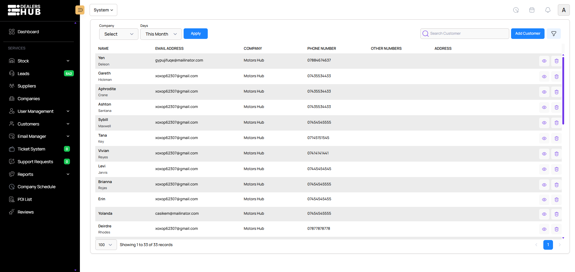View Sybill Maxwell record with eye icon
575x272 pixels.
[x=544, y=123]
